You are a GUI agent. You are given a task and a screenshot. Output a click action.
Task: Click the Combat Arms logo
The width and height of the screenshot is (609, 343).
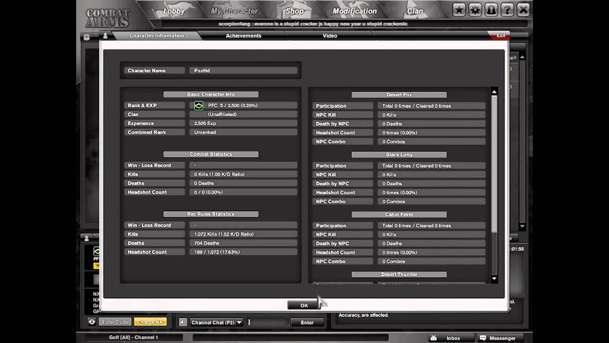(107, 18)
